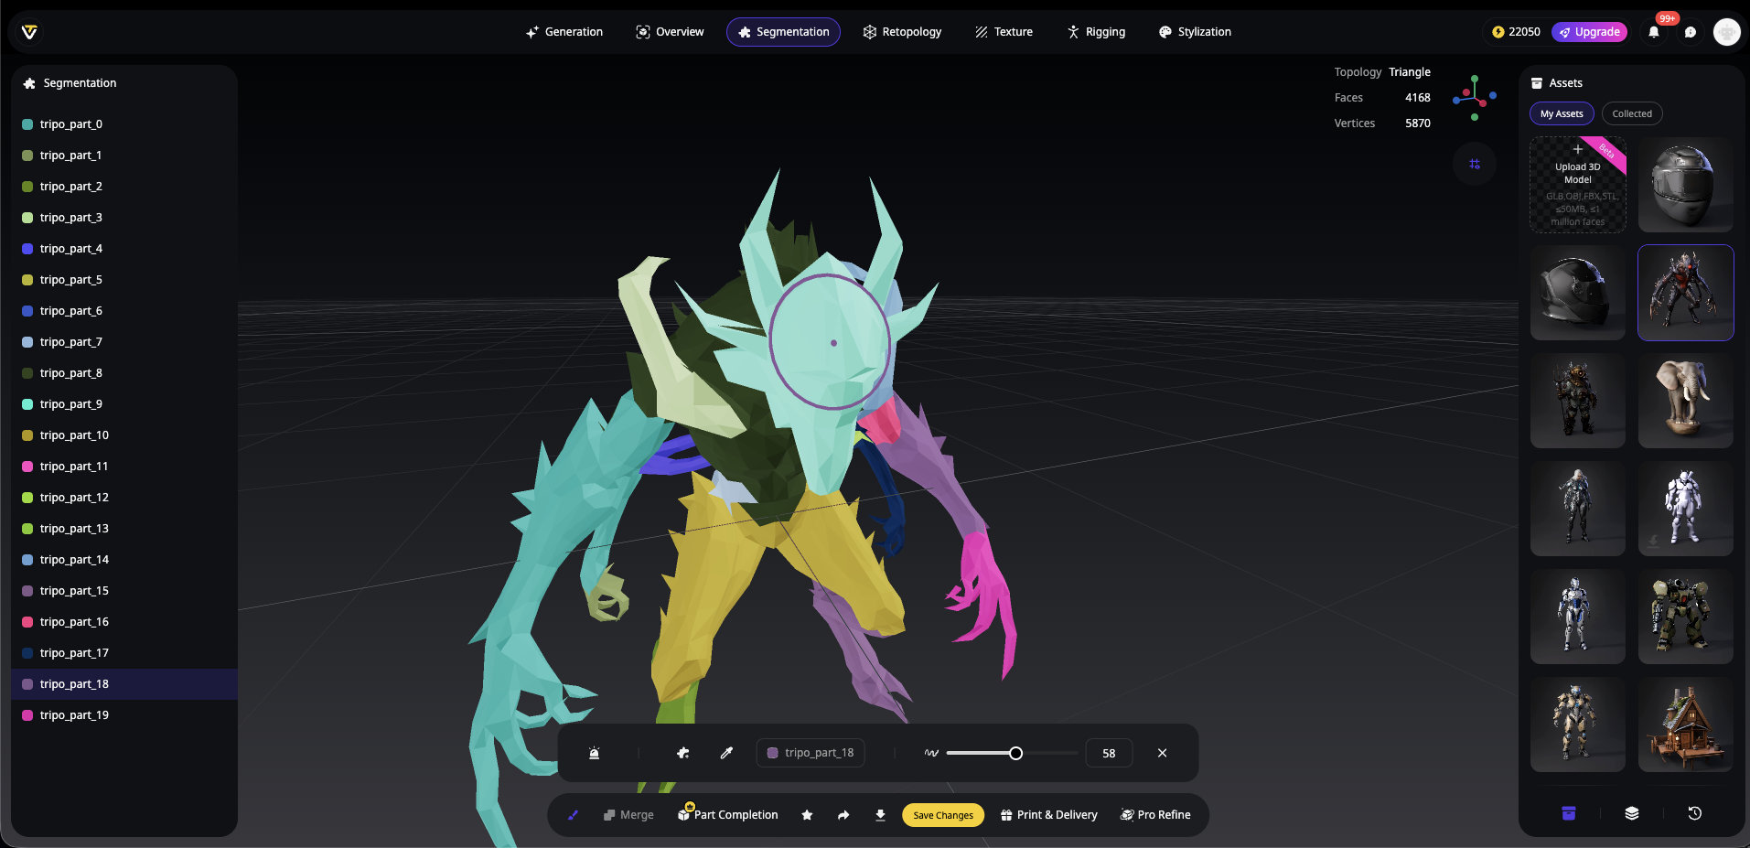Viewport: 1750px width, 848px height.
Task: Click the share arrow icon
Action: [x=843, y=815]
